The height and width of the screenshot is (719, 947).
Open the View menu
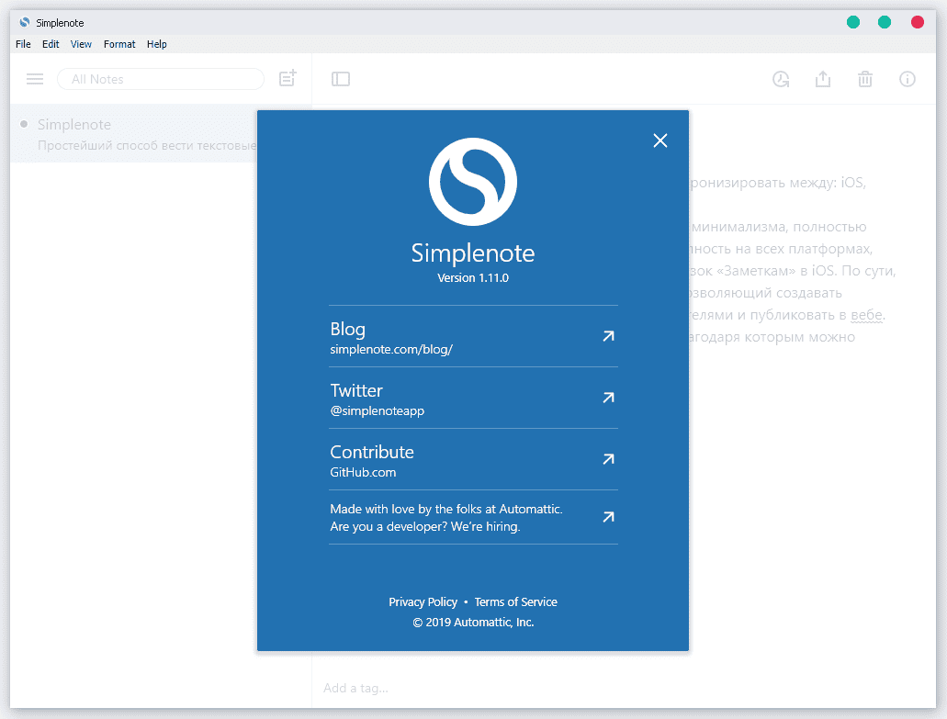pyautogui.click(x=81, y=44)
